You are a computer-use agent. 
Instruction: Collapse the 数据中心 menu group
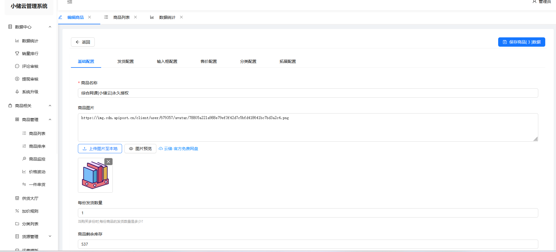click(x=50, y=27)
